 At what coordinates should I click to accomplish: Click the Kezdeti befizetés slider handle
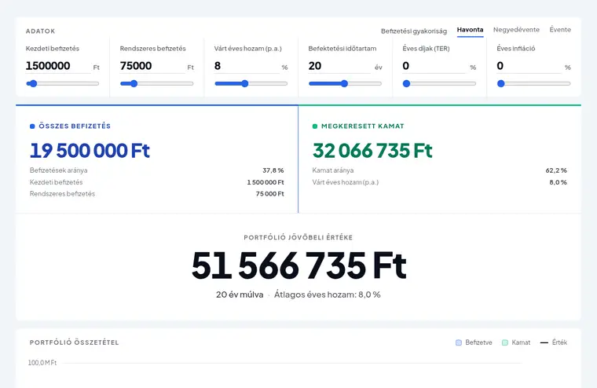(x=34, y=84)
